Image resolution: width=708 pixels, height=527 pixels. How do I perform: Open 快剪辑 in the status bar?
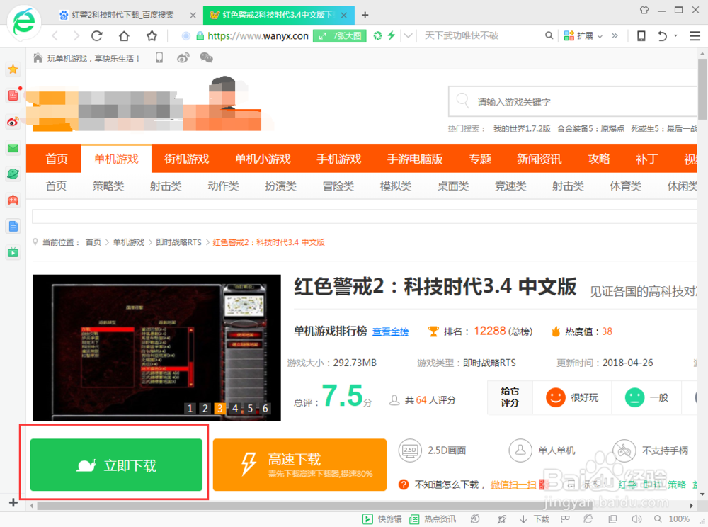(x=382, y=519)
